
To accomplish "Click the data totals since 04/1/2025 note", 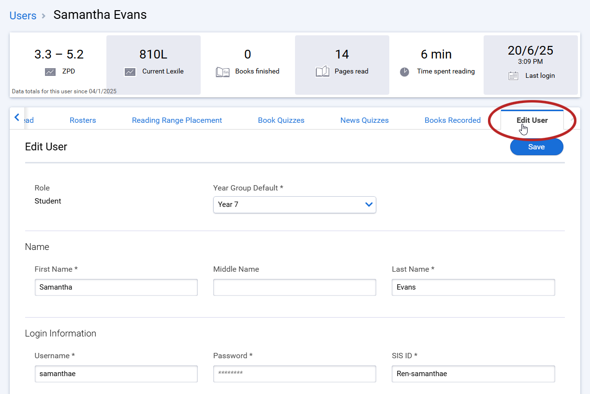I will coord(64,91).
